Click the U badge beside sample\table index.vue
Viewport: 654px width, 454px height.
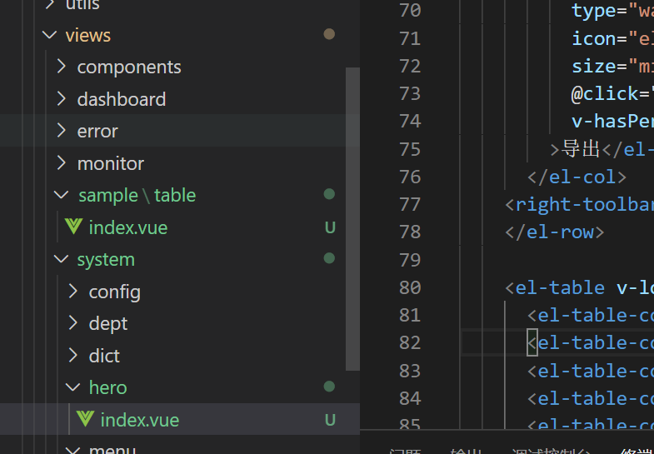[x=330, y=227]
